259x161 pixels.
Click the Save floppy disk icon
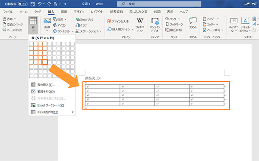click(x=33, y=4)
